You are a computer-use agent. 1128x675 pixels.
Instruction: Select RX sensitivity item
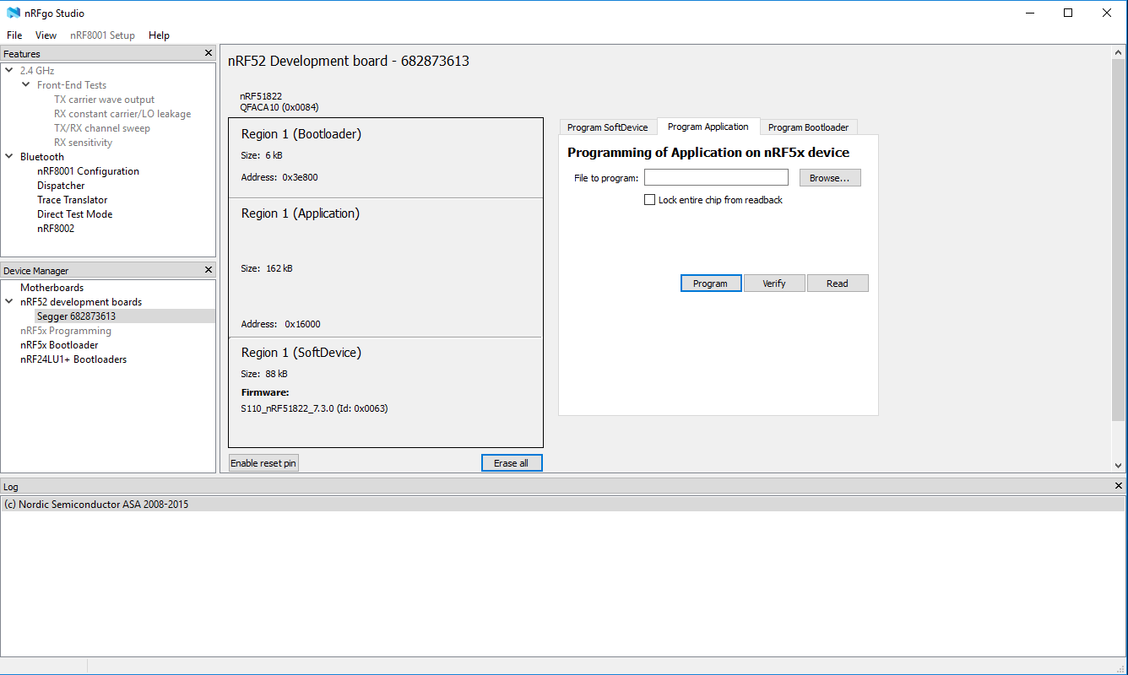(83, 143)
